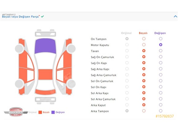This screenshot has width=178, height=133.
Task: Click the orange roof panel on diagram
Action: tap(45, 74)
